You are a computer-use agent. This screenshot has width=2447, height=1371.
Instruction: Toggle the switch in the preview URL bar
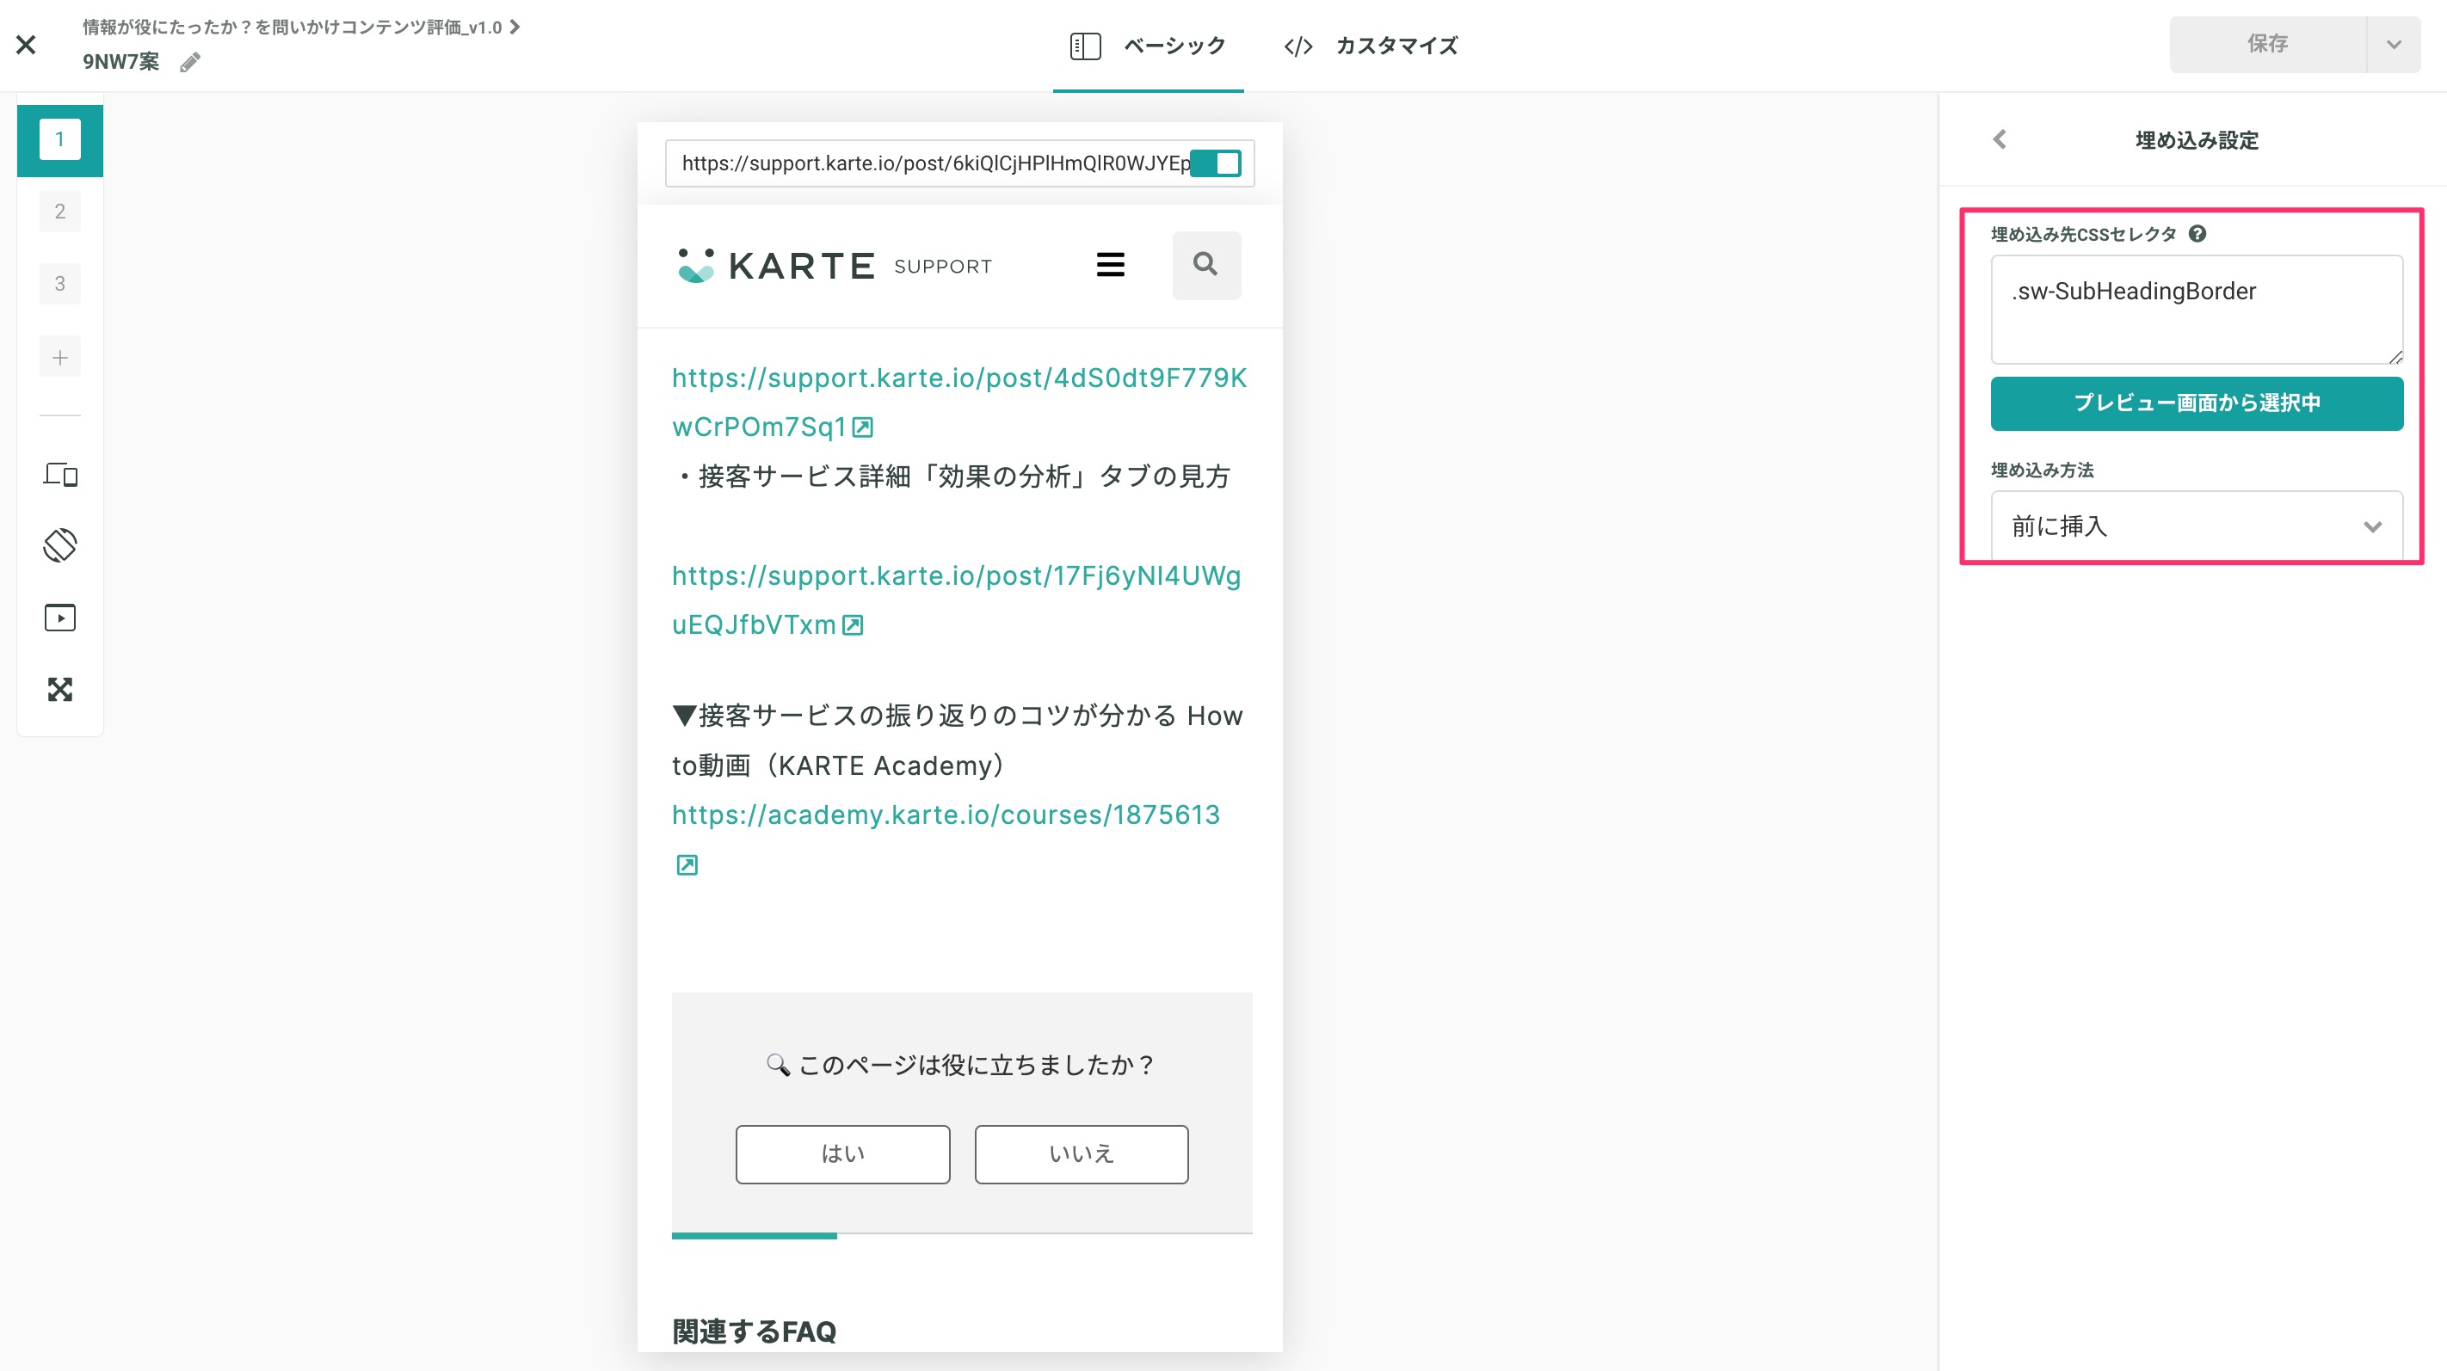click(x=1216, y=163)
